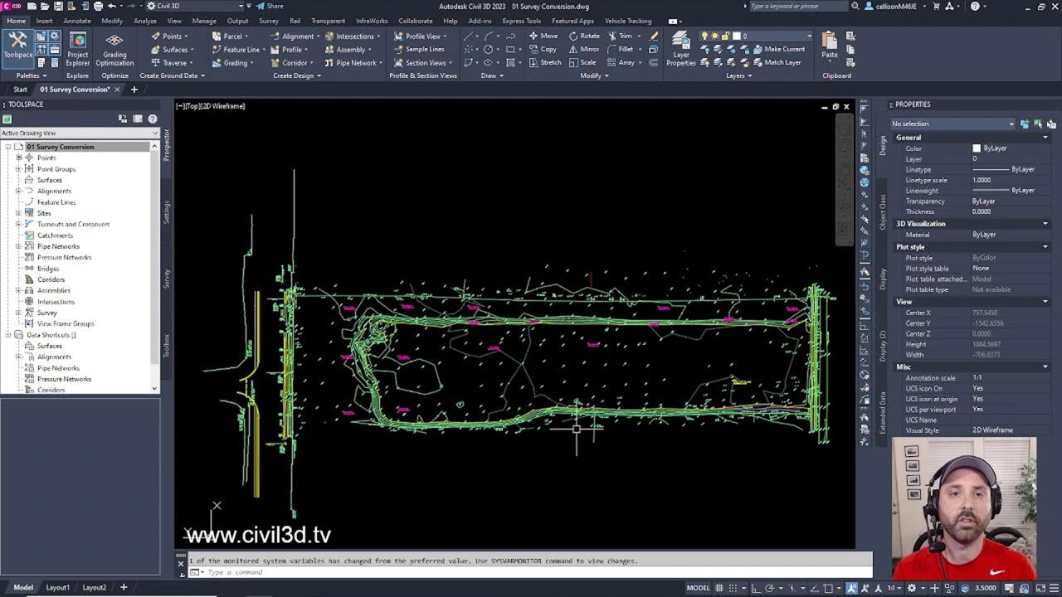The width and height of the screenshot is (1062, 597).
Task: Toggle ortho mode in status bar
Action: point(755,588)
